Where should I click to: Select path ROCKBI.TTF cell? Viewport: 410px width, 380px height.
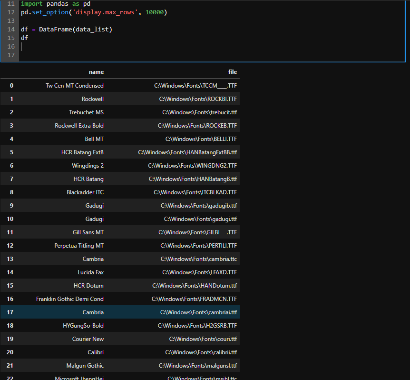tap(198, 99)
